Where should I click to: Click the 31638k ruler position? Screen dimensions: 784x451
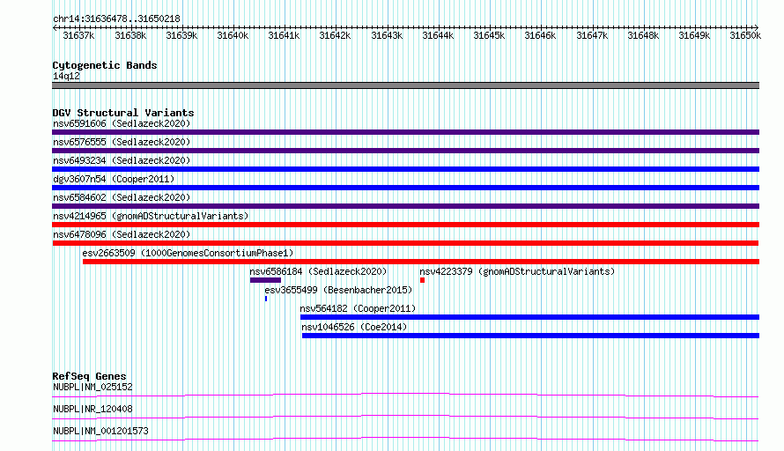click(x=130, y=35)
